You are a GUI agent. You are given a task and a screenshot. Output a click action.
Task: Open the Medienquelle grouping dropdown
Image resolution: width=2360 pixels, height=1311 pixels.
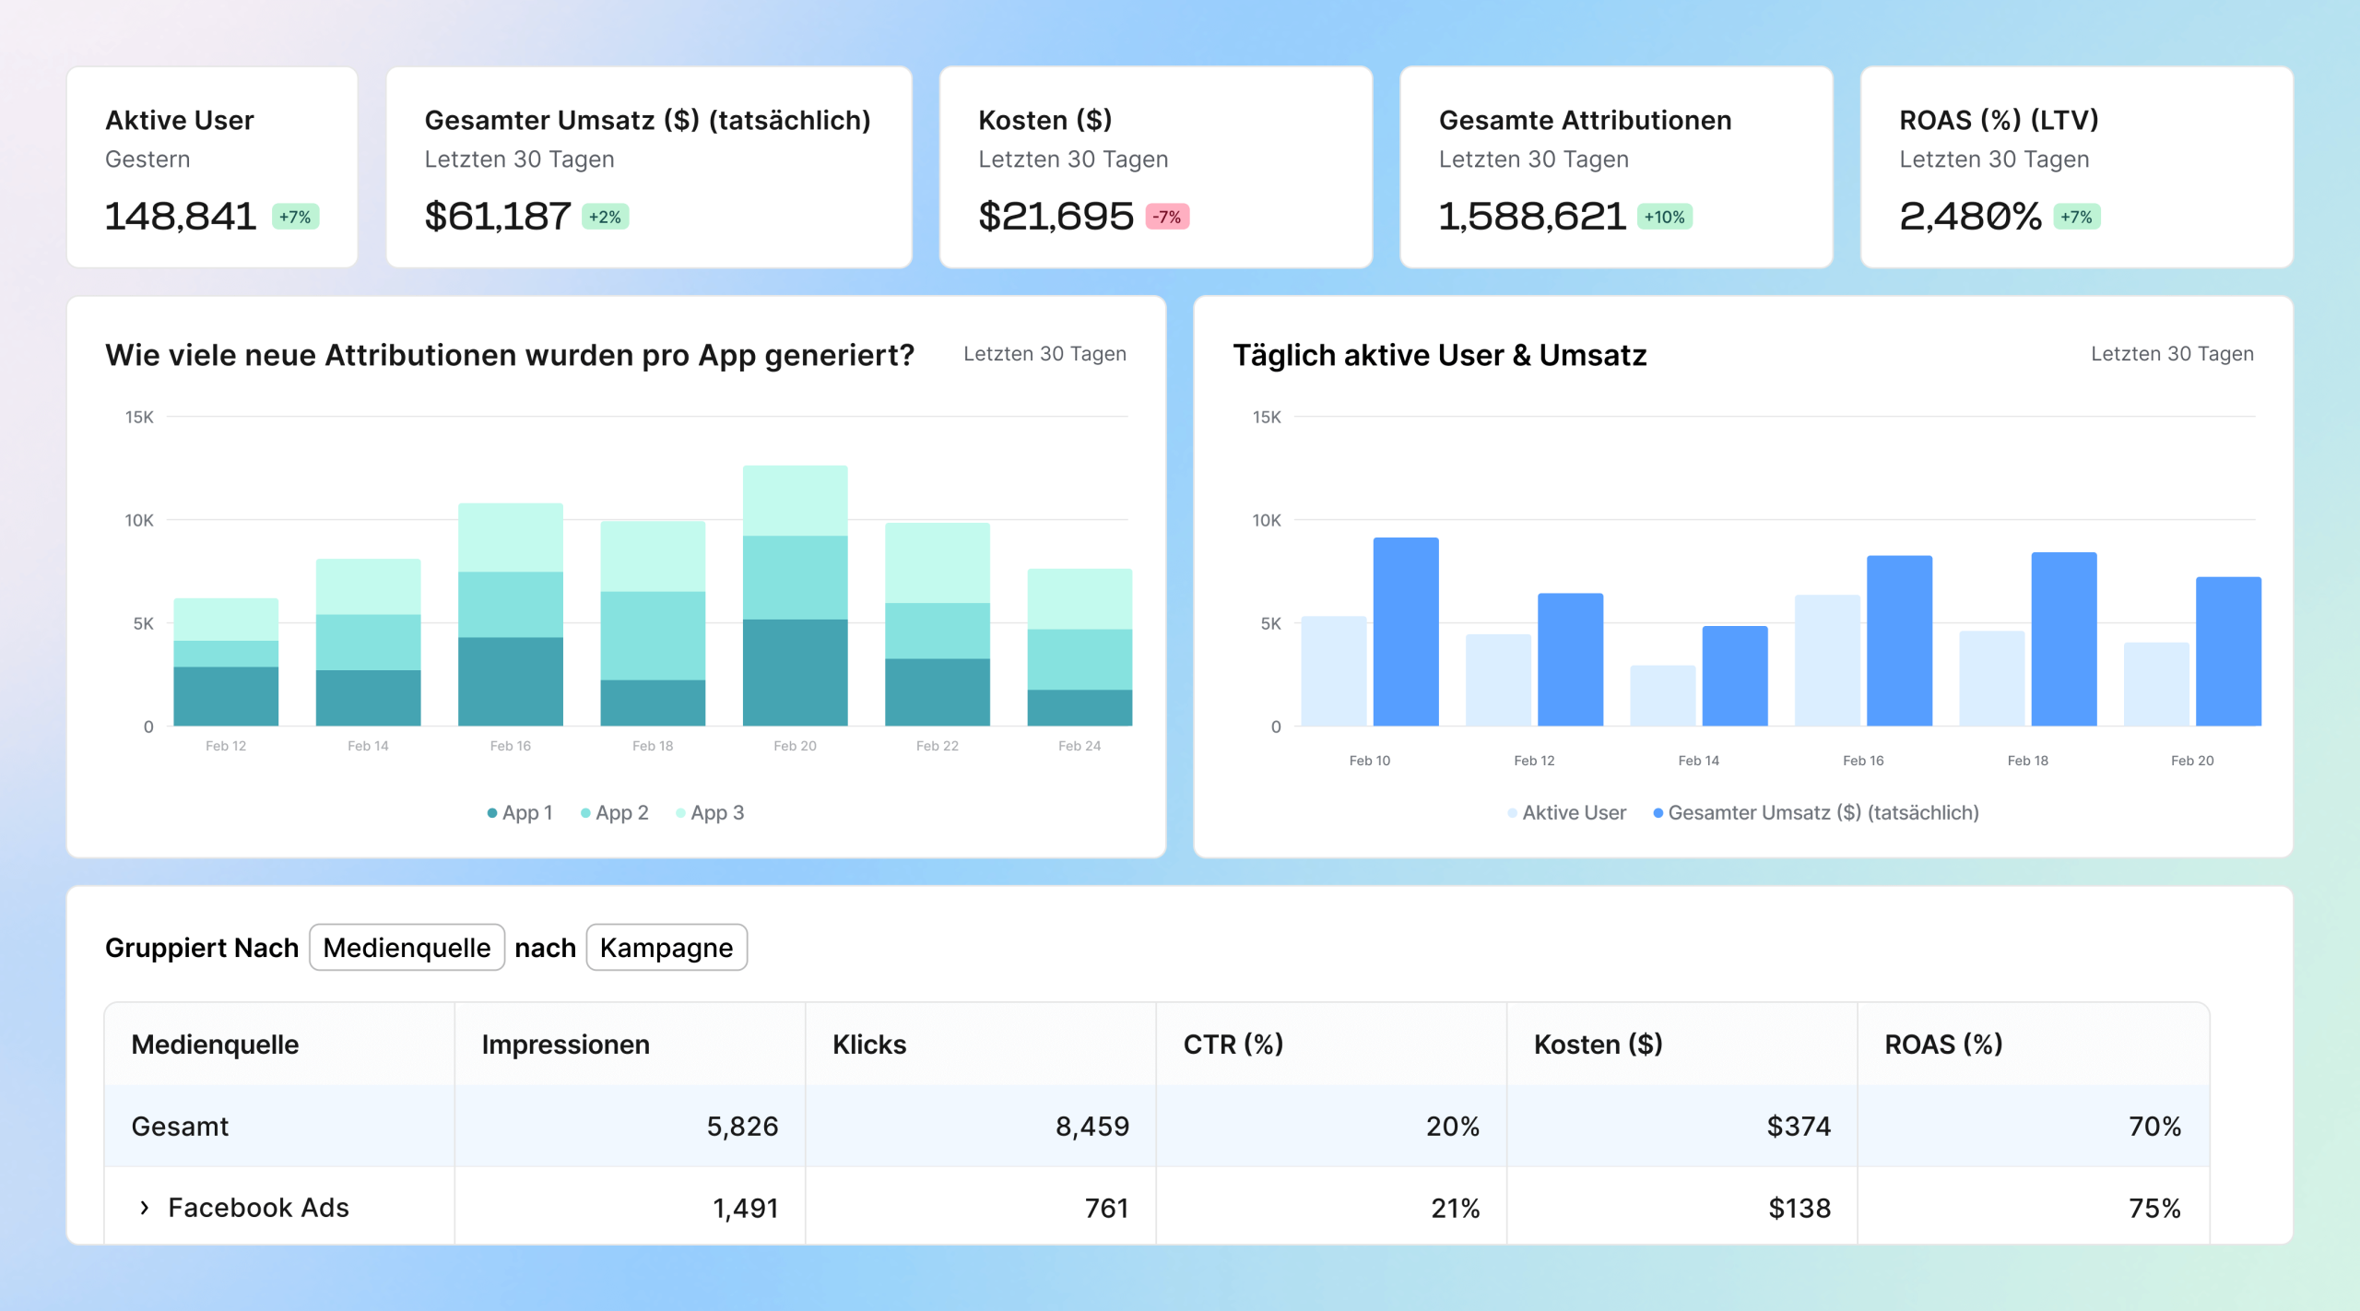pos(407,948)
